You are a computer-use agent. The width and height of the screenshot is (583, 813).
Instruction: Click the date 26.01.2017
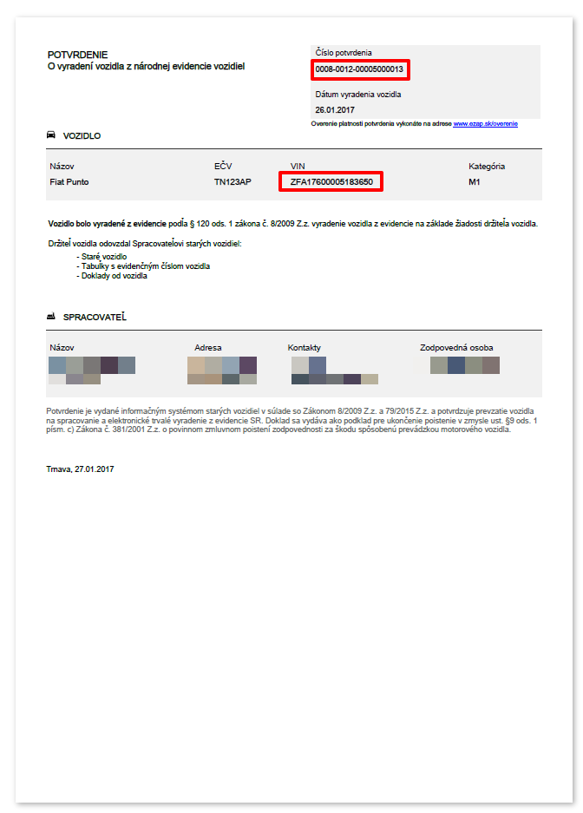click(x=335, y=110)
